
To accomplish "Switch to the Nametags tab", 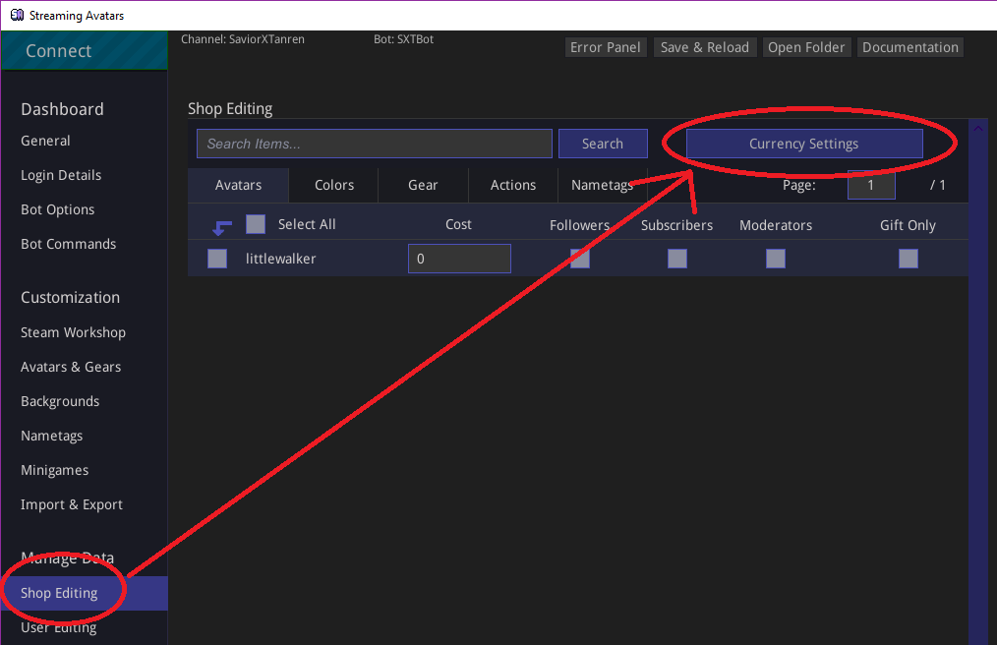I will click(602, 185).
